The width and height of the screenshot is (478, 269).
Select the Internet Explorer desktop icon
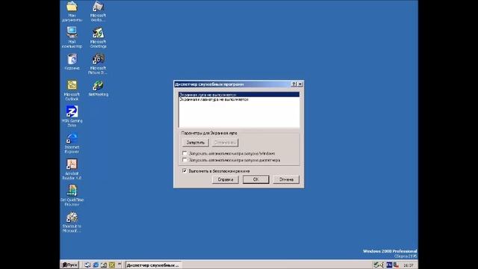(x=72, y=143)
